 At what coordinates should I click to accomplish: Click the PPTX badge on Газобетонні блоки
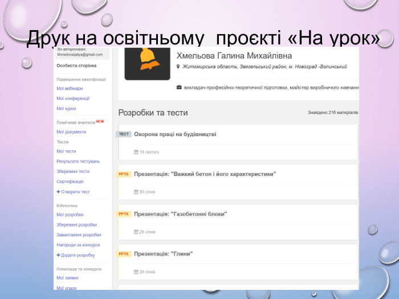(124, 214)
